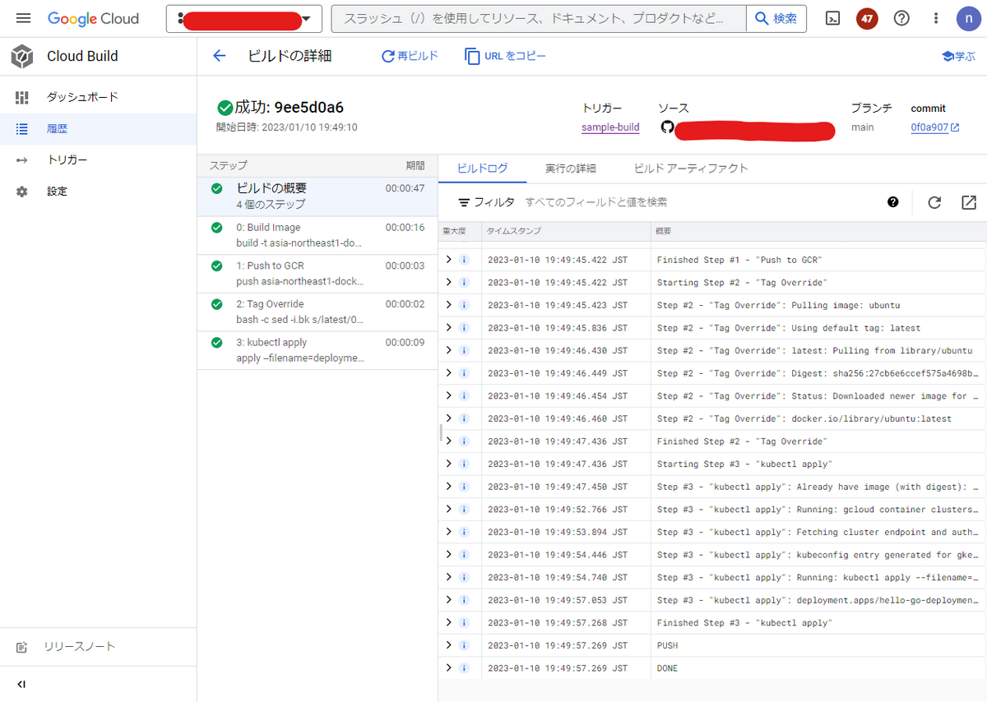Click the success check icon of step Build Image

coord(217,228)
